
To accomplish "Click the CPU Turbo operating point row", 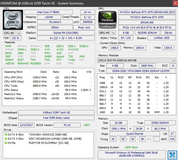I will pyautogui.click(x=48, y=86).
